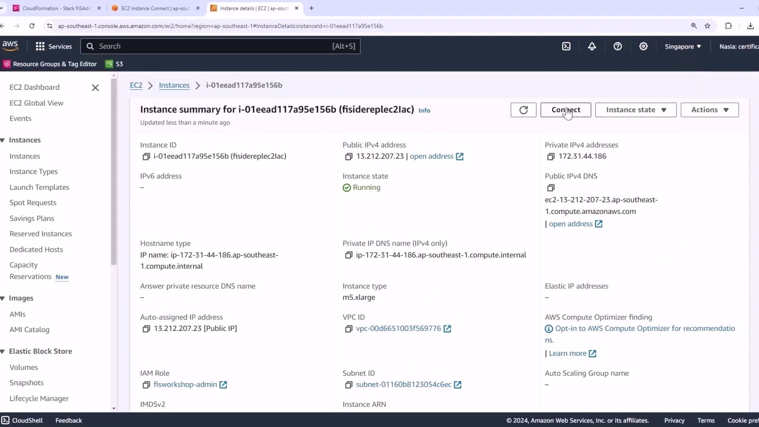Close the EC2 side navigation panel

tap(95, 88)
